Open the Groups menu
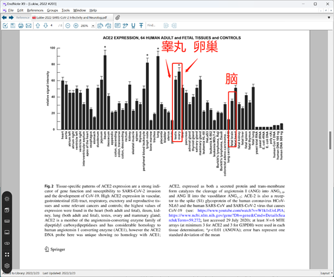Image resolution: width=334 pixels, height=277 pixels. 52,10
